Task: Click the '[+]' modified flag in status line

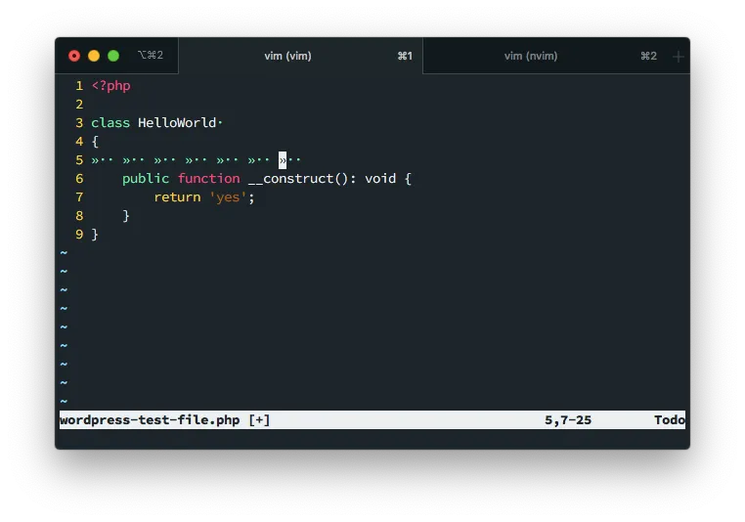Action: [259, 420]
